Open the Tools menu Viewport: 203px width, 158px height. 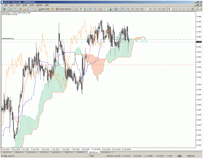(32, 5)
